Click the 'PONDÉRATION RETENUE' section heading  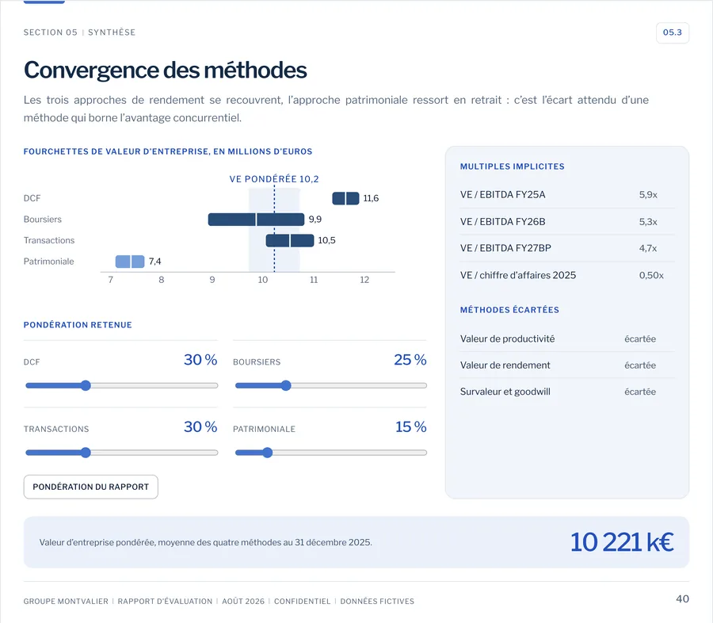(x=78, y=325)
